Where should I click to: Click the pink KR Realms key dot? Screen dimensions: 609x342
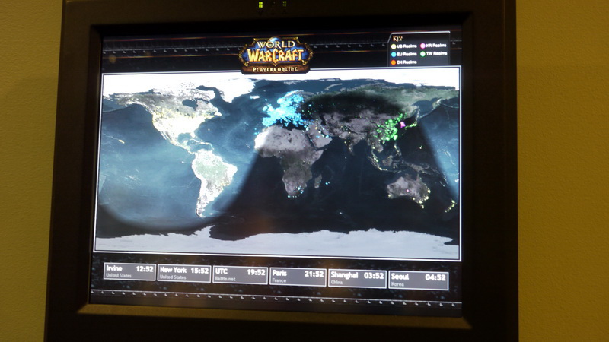(423, 46)
